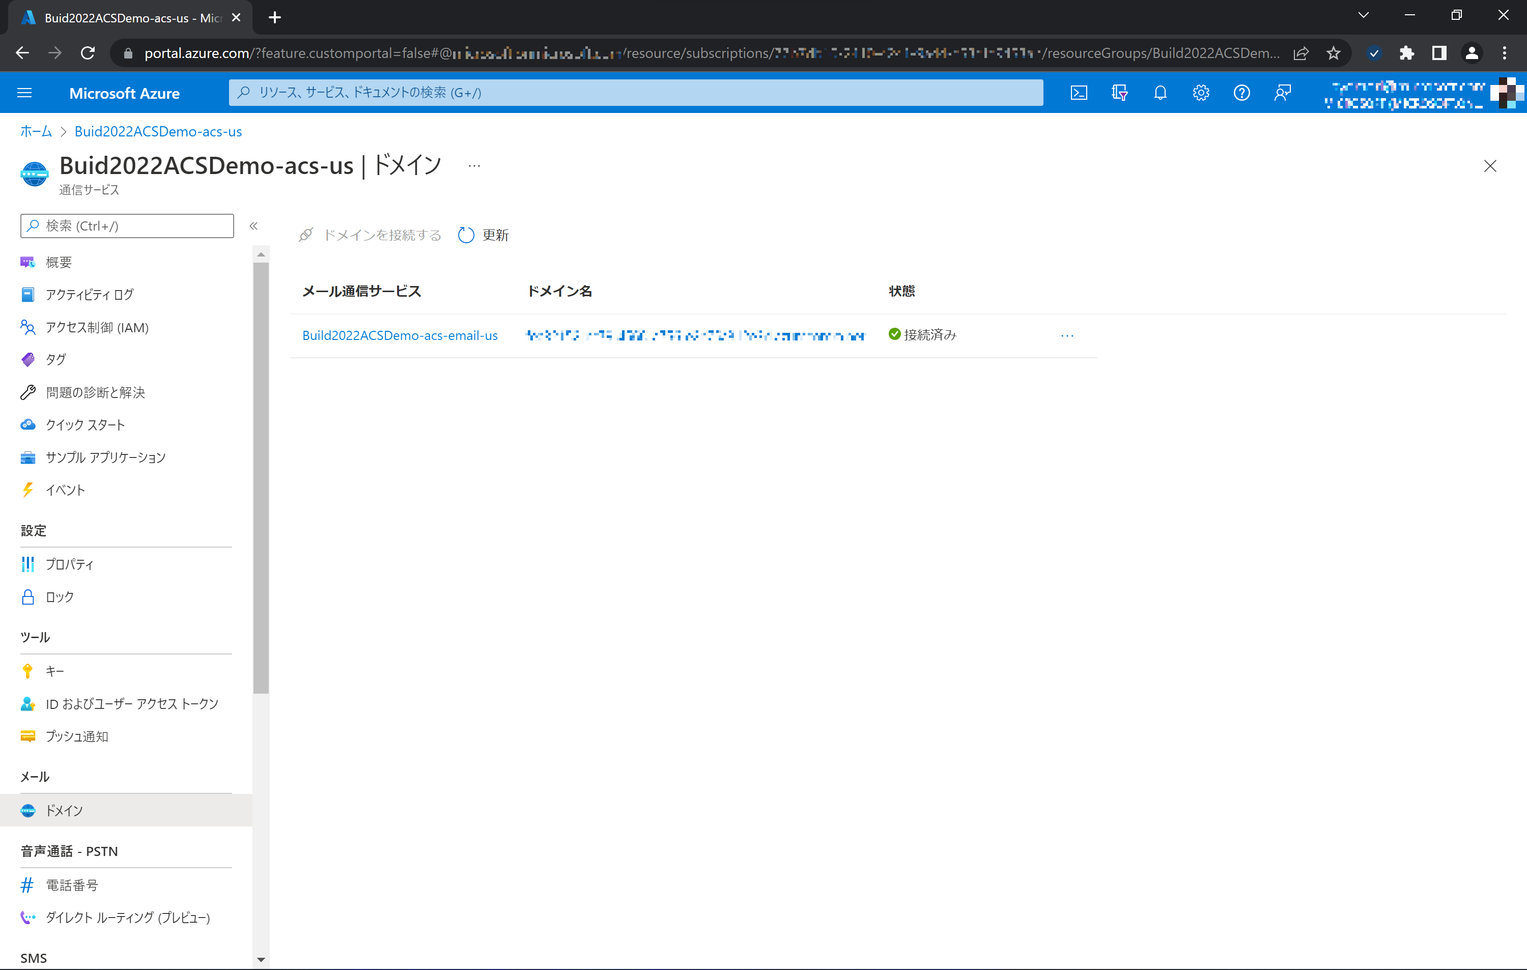
Task: Open Azure Cloud Shell icon
Action: click(x=1079, y=93)
